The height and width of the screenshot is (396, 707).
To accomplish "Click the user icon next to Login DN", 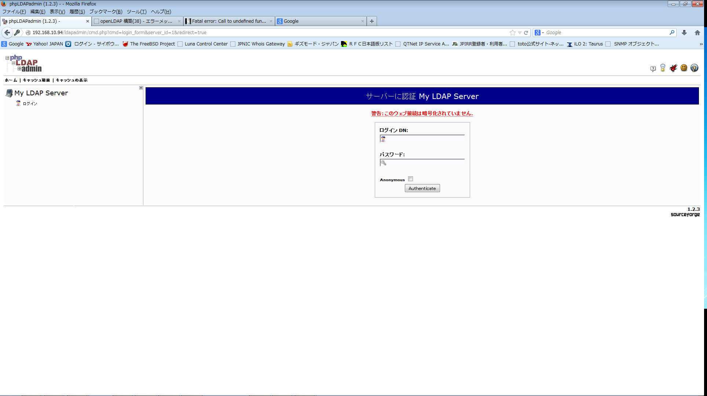I will [x=382, y=139].
